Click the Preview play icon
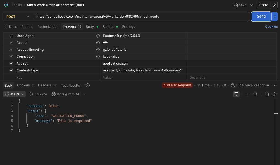Screen dimensions: 280x165 click(31, 94)
